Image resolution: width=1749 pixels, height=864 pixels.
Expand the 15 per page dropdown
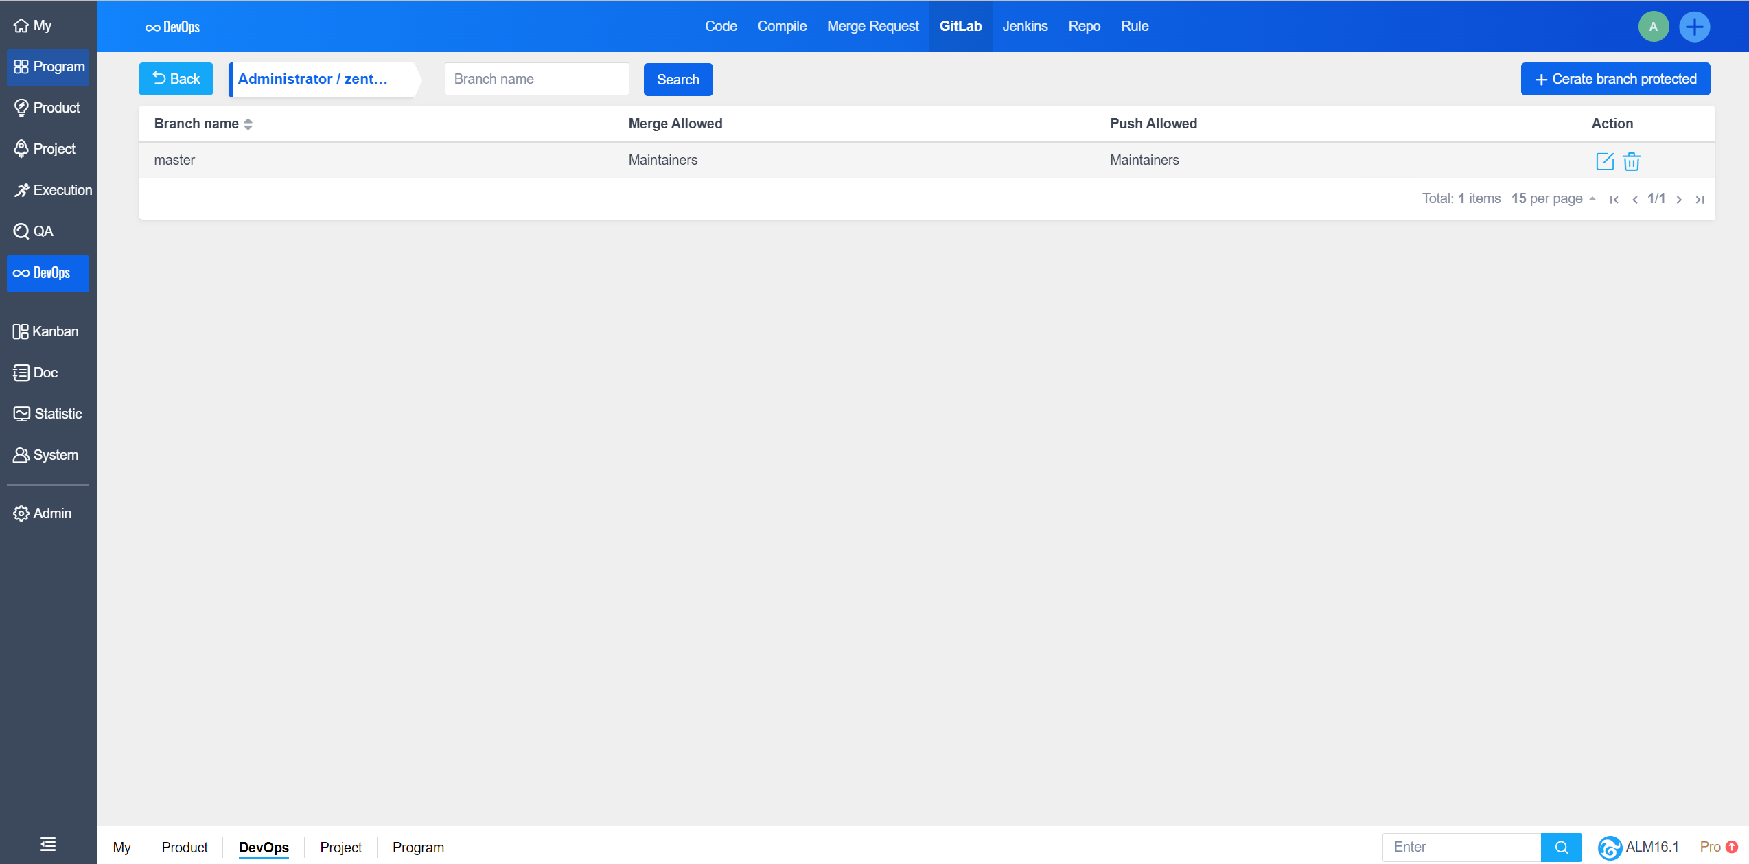click(x=1553, y=199)
